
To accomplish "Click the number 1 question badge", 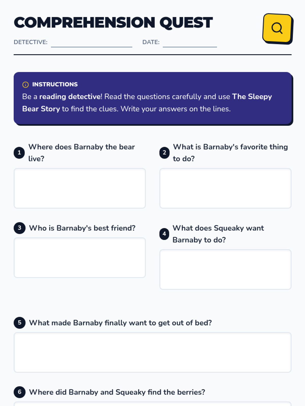I will coord(19,153).
